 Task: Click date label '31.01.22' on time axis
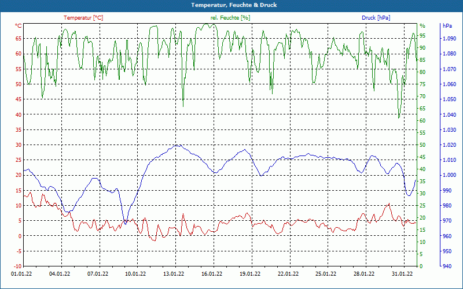(402, 274)
